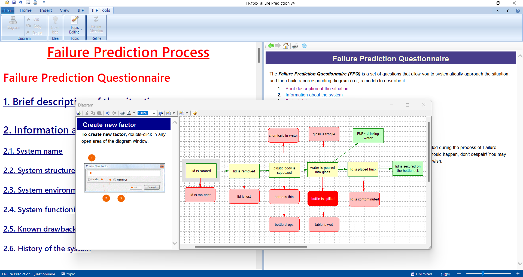Collapse the ribbon with the chevron arrow
The height and width of the screenshot is (277, 523).
pyautogui.click(x=497, y=11)
